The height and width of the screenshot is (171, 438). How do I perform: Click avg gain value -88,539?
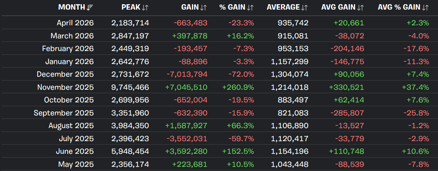349,164
